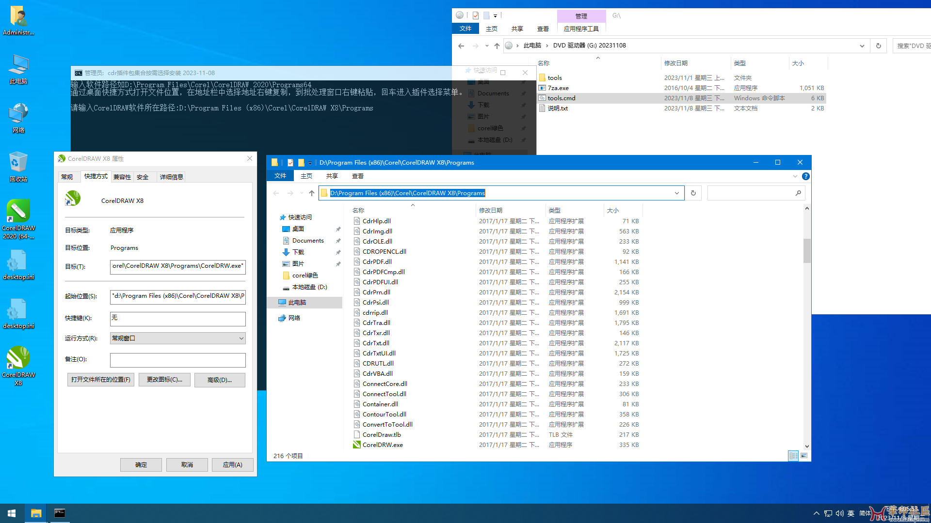Click up arrow in DVD drive Explorer window

point(497,46)
